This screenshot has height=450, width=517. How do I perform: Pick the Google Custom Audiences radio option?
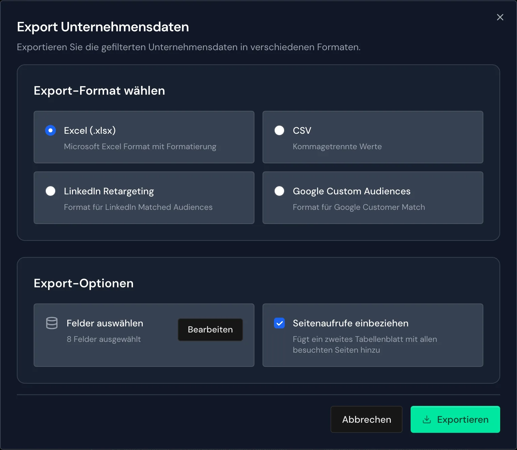279,191
